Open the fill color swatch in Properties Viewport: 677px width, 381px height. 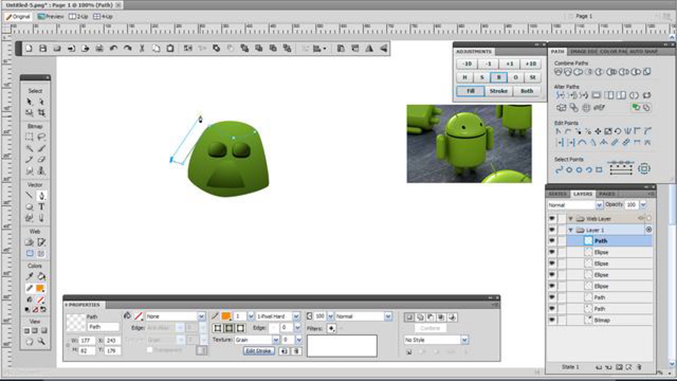[x=138, y=316]
